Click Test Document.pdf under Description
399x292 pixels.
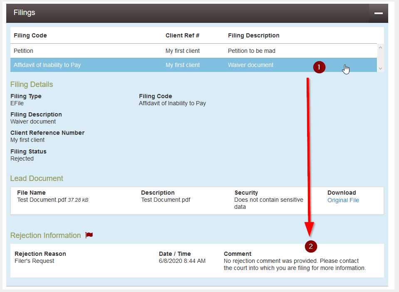166,200
